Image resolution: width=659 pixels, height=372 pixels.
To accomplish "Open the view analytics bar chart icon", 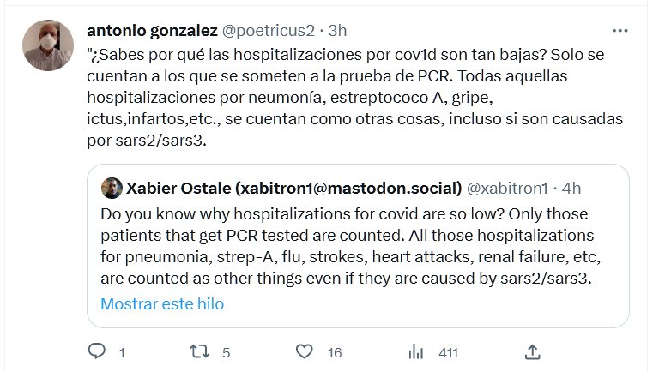I will [x=416, y=351].
